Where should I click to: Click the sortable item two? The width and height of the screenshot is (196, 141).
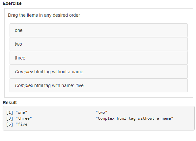(98, 44)
